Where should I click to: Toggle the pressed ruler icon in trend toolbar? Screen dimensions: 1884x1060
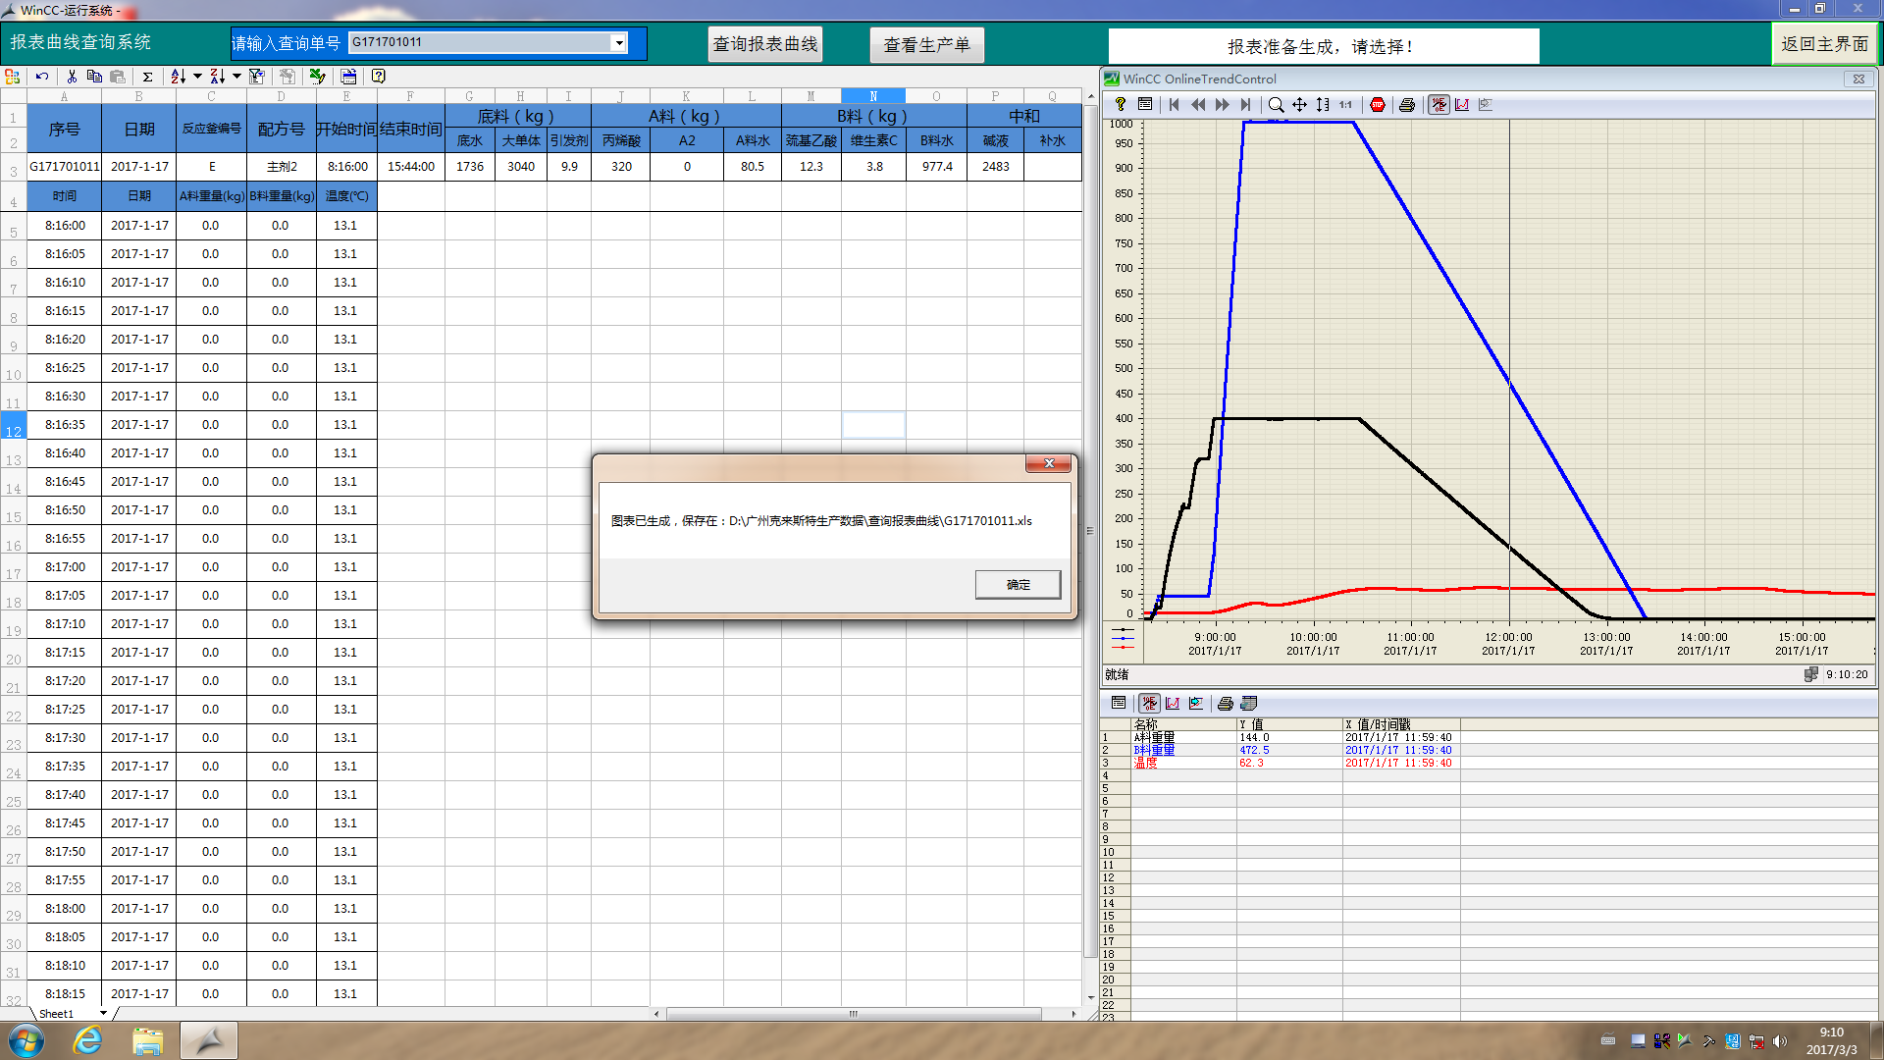pyautogui.click(x=1439, y=105)
